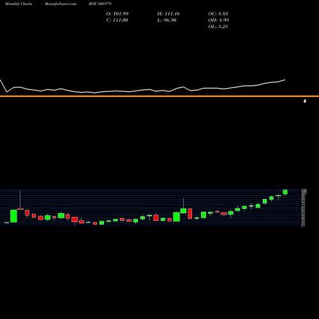Click the 'OC: 8.83' reading
Viewport: 319px width, 319px height.
[218, 14]
